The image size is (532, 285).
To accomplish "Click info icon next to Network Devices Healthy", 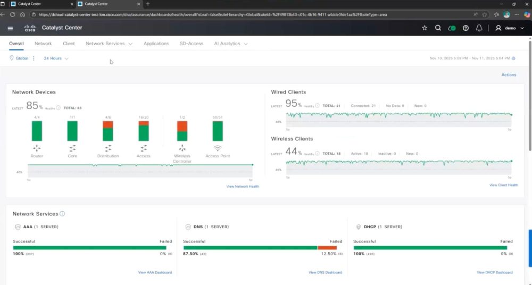I will [x=58, y=108].
